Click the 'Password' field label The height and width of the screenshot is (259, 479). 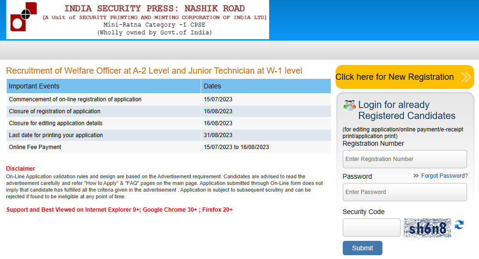357,176
